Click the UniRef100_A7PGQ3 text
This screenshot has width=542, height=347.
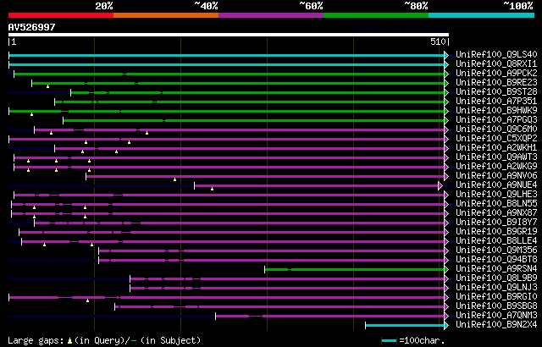(x=496, y=120)
